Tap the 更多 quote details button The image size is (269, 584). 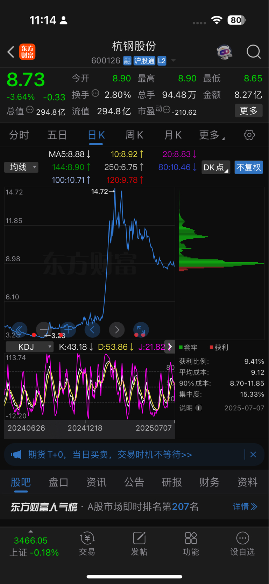[x=248, y=111]
